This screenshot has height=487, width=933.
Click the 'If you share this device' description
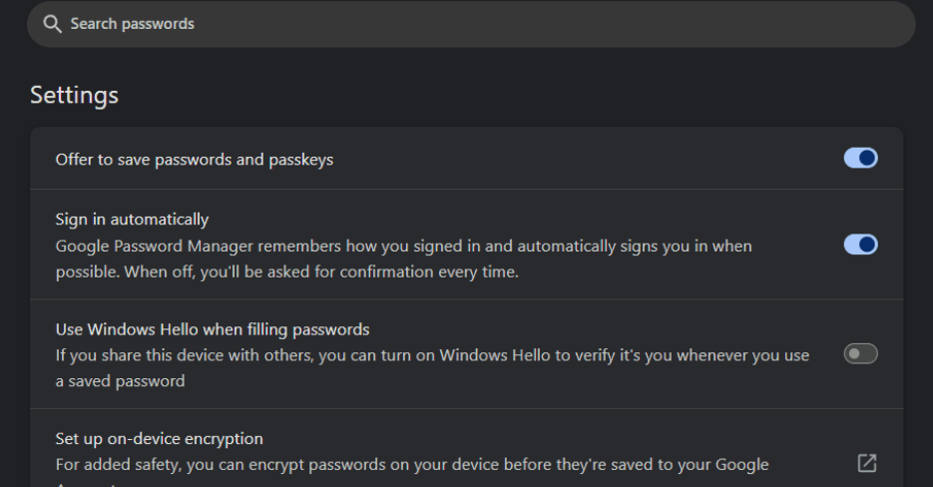click(x=432, y=355)
